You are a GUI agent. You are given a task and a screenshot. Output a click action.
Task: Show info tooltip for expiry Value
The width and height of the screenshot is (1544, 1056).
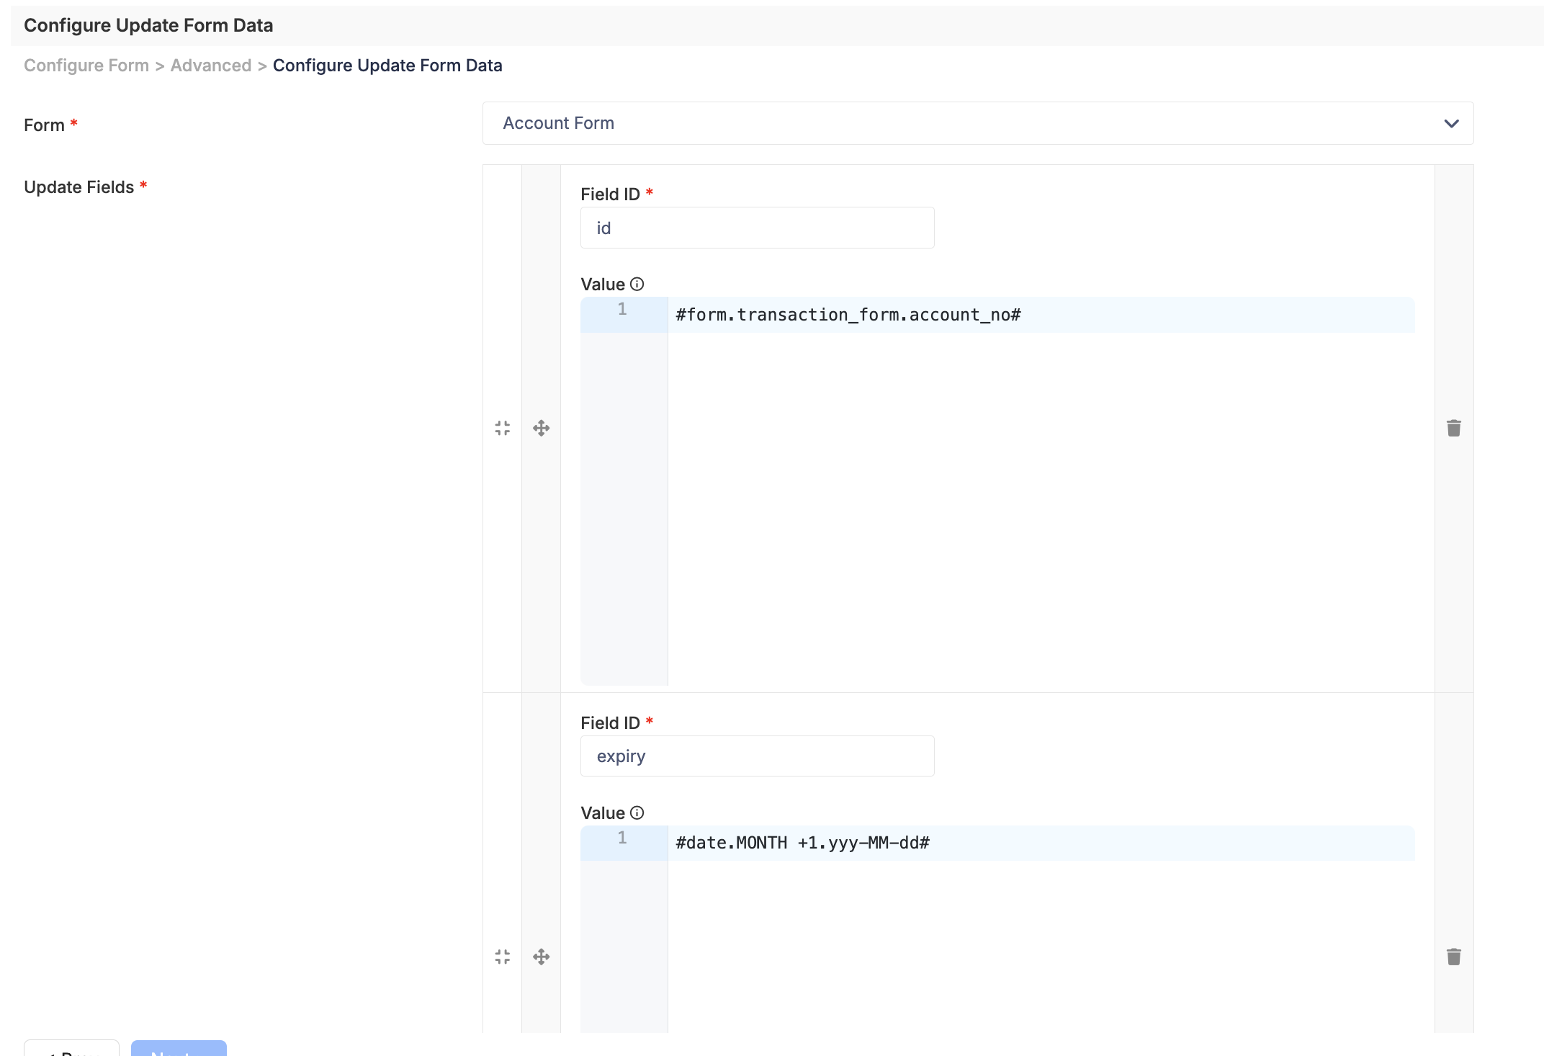tap(637, 813)
